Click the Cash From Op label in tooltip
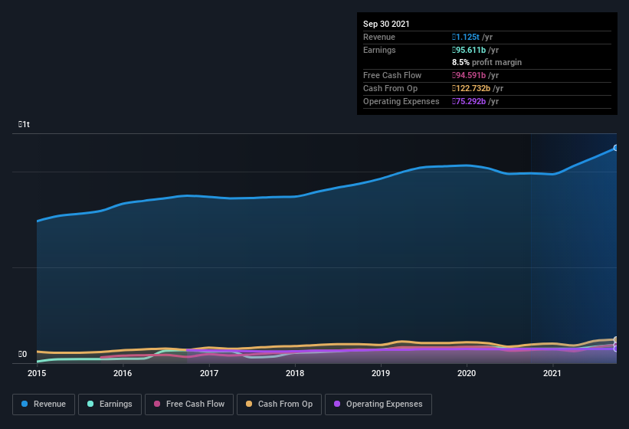Screen dimensions: 629x429 tap(390, 88)
